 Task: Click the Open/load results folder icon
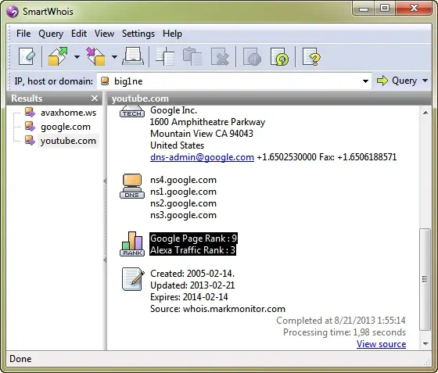click(x=58, y=56)
